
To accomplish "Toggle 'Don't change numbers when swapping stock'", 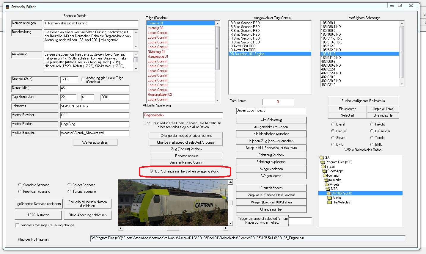I will (152, 172).
